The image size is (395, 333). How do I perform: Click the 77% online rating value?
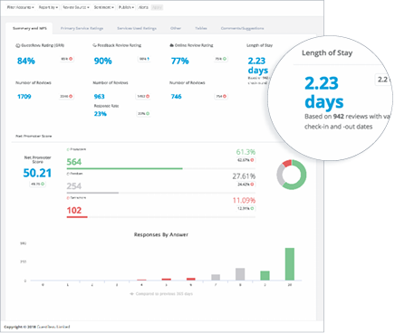tap(180, 61)
